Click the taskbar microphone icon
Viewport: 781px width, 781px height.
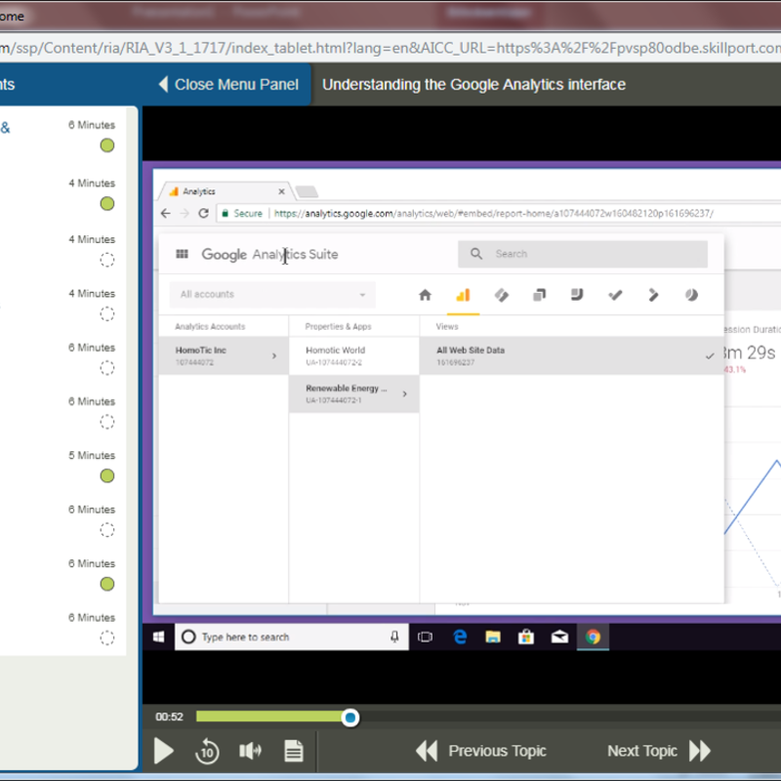[394, 637]
